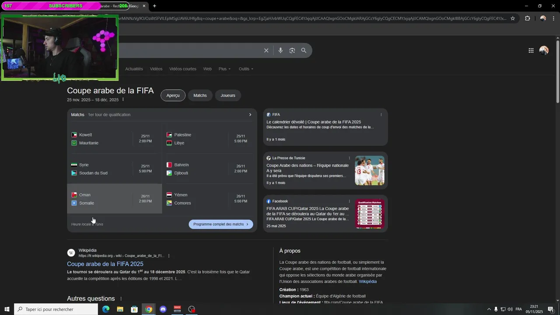
Task: Open Coupe Arabe des nations article
Action: [x=308, y=168]
